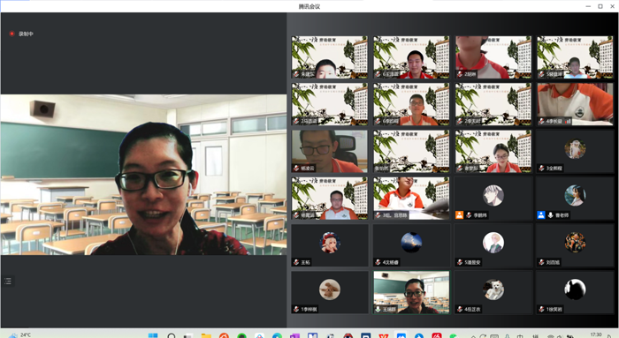Open the weather widget showing 24°C
Screen dimensions: 619x338
coord(19,334)
